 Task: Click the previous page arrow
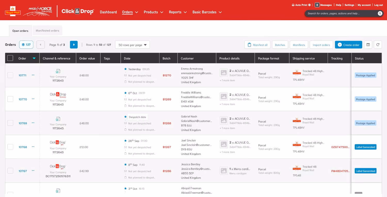41,45
